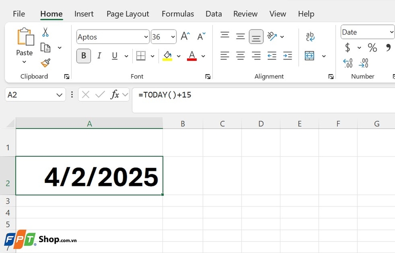This screenshot has width=395, height=253.
Task: Expand the fx function dropdown arrow
Action: click(x=125, y=95)
